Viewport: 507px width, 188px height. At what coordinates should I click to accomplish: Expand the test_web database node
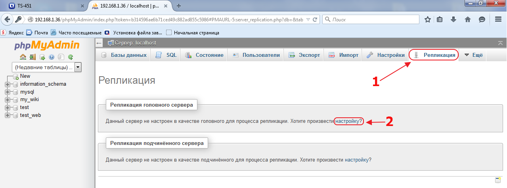pyautogui.click(x=7, y=115)
